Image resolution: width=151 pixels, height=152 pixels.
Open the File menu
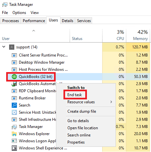point(5,13)
